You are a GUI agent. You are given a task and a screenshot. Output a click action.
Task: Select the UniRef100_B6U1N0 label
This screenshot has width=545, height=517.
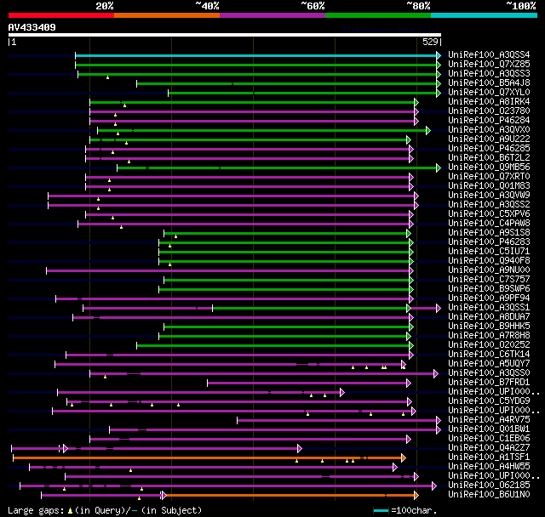(489, 495)
